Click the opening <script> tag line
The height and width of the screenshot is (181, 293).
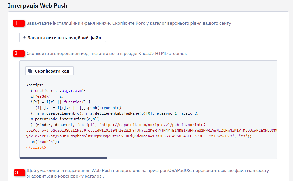pos(35,85)
